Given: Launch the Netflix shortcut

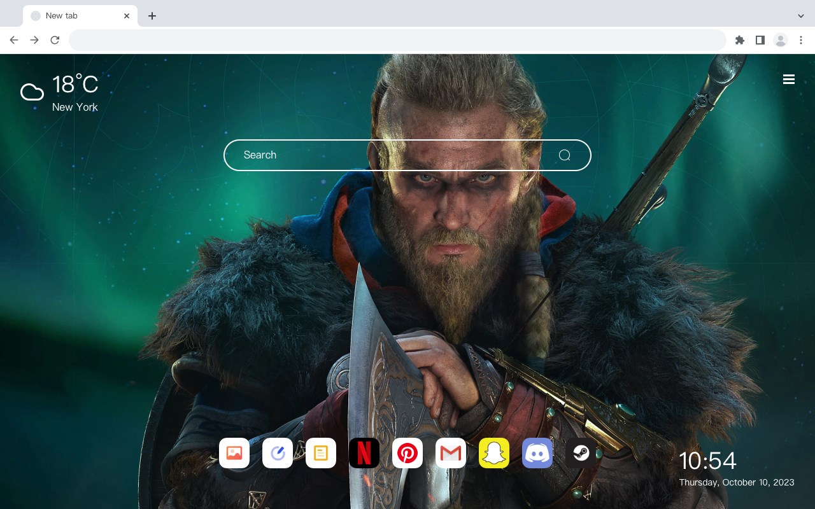Looking at the screenshot, I should (364, 453).
